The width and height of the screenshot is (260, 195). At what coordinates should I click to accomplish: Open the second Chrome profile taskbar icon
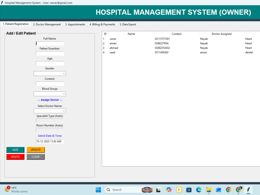239,190
